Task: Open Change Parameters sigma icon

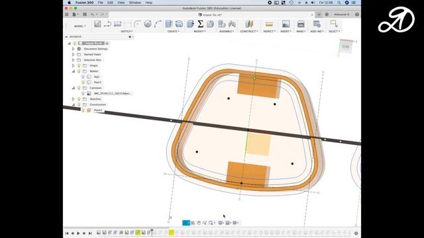Action: pyautogui.click(x=200, y=24)
